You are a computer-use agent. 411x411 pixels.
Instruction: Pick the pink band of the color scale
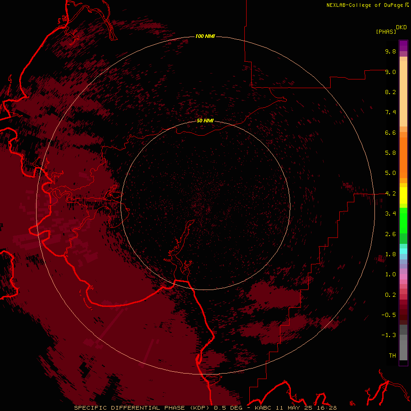(x=403, y=277)
